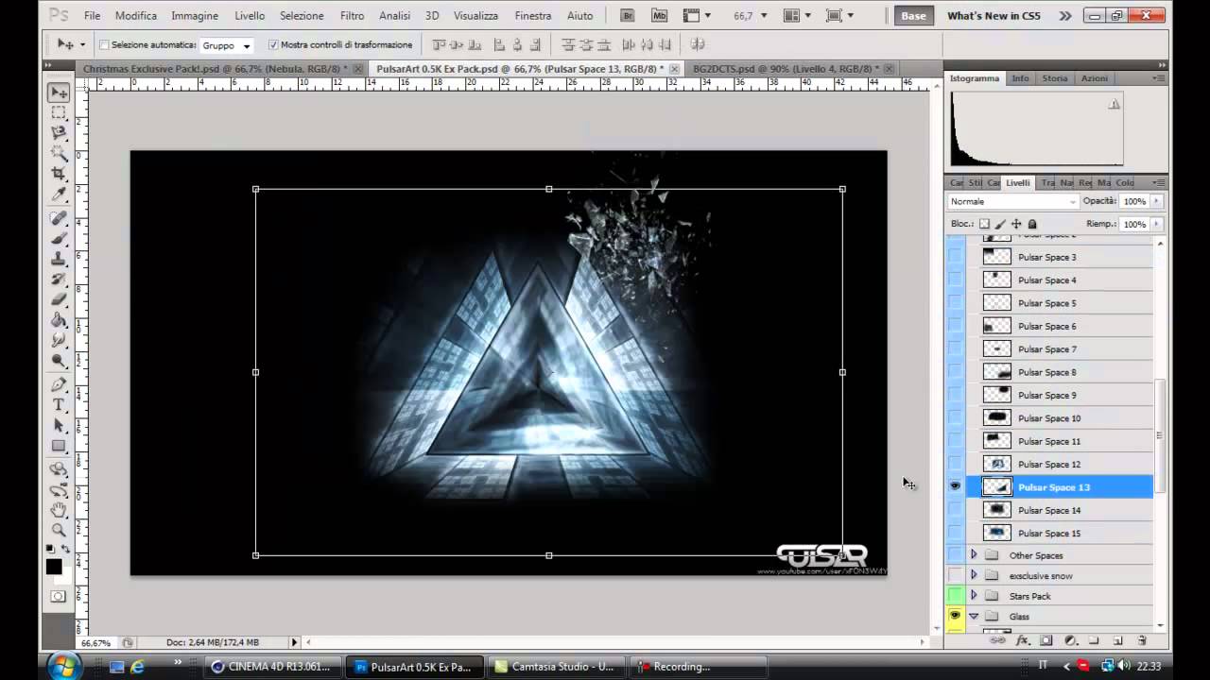Show the exsclusive snow group
Image resolution: width=1210 pixels, height=680 pixels.
[x=955, y=575]
